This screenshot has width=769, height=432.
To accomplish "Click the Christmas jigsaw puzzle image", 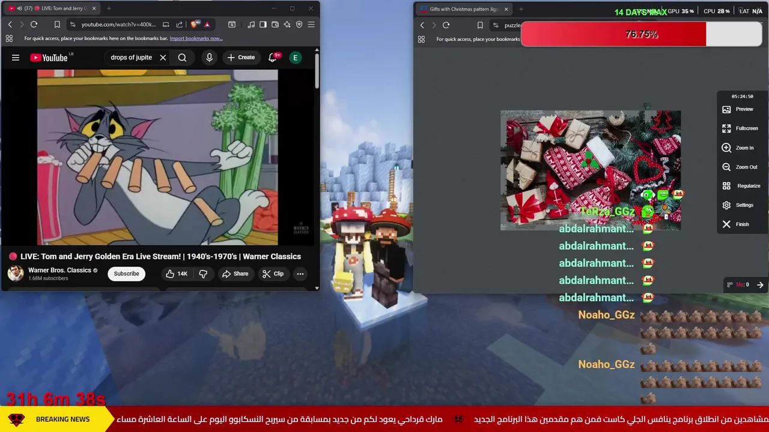I will coord(591,170).
